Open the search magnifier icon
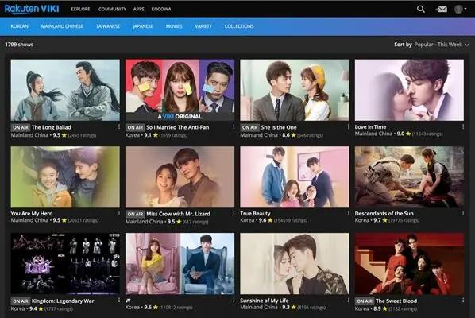Image resolution: width=475 pixels, height=318 pixels. (x=421, y=9)
